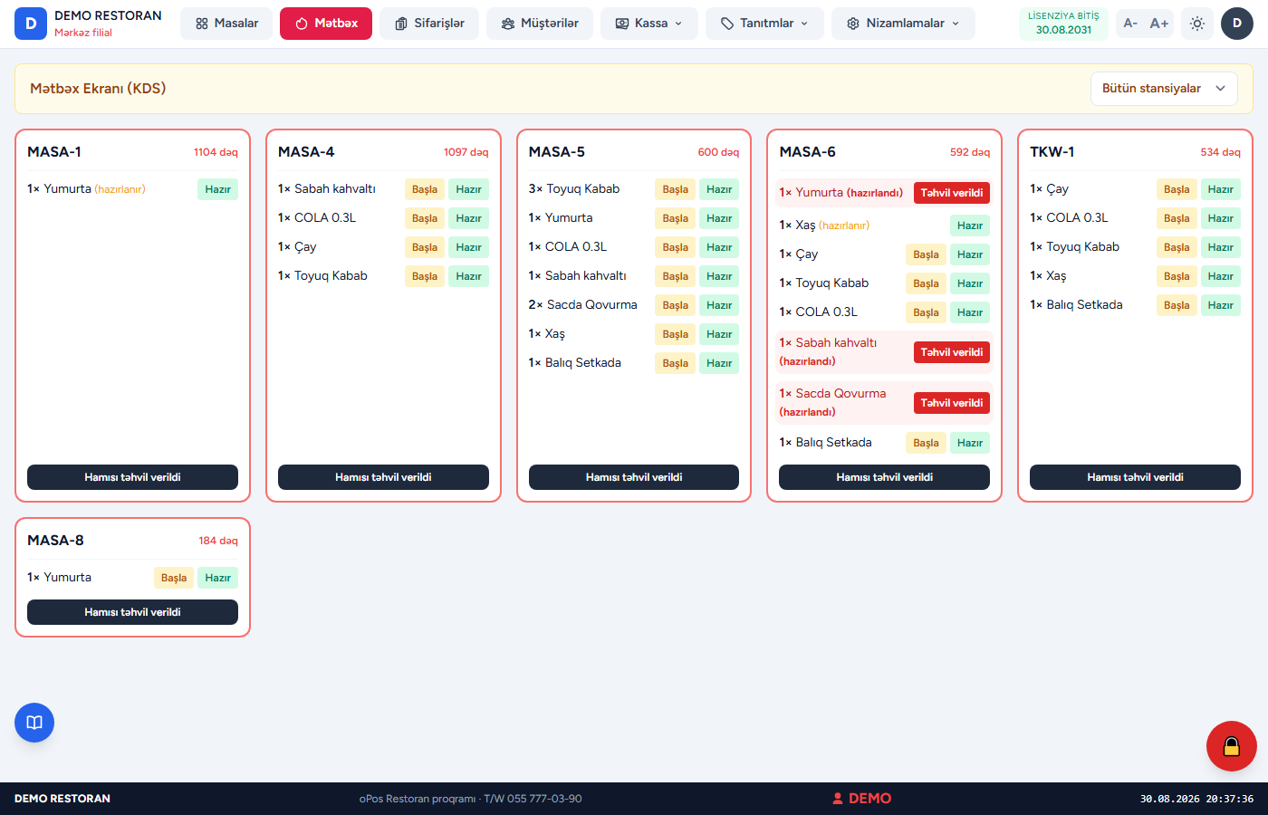The height and width of the screenshot is (815, 1268).
Task: Start Çay on TKW-1
Action: (x=1177, y=189)
